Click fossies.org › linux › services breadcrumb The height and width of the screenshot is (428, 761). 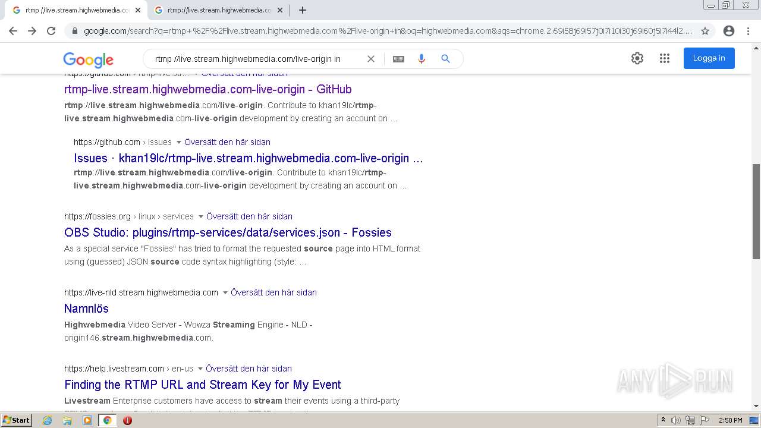pyautogui.click(x=129, y=216)
